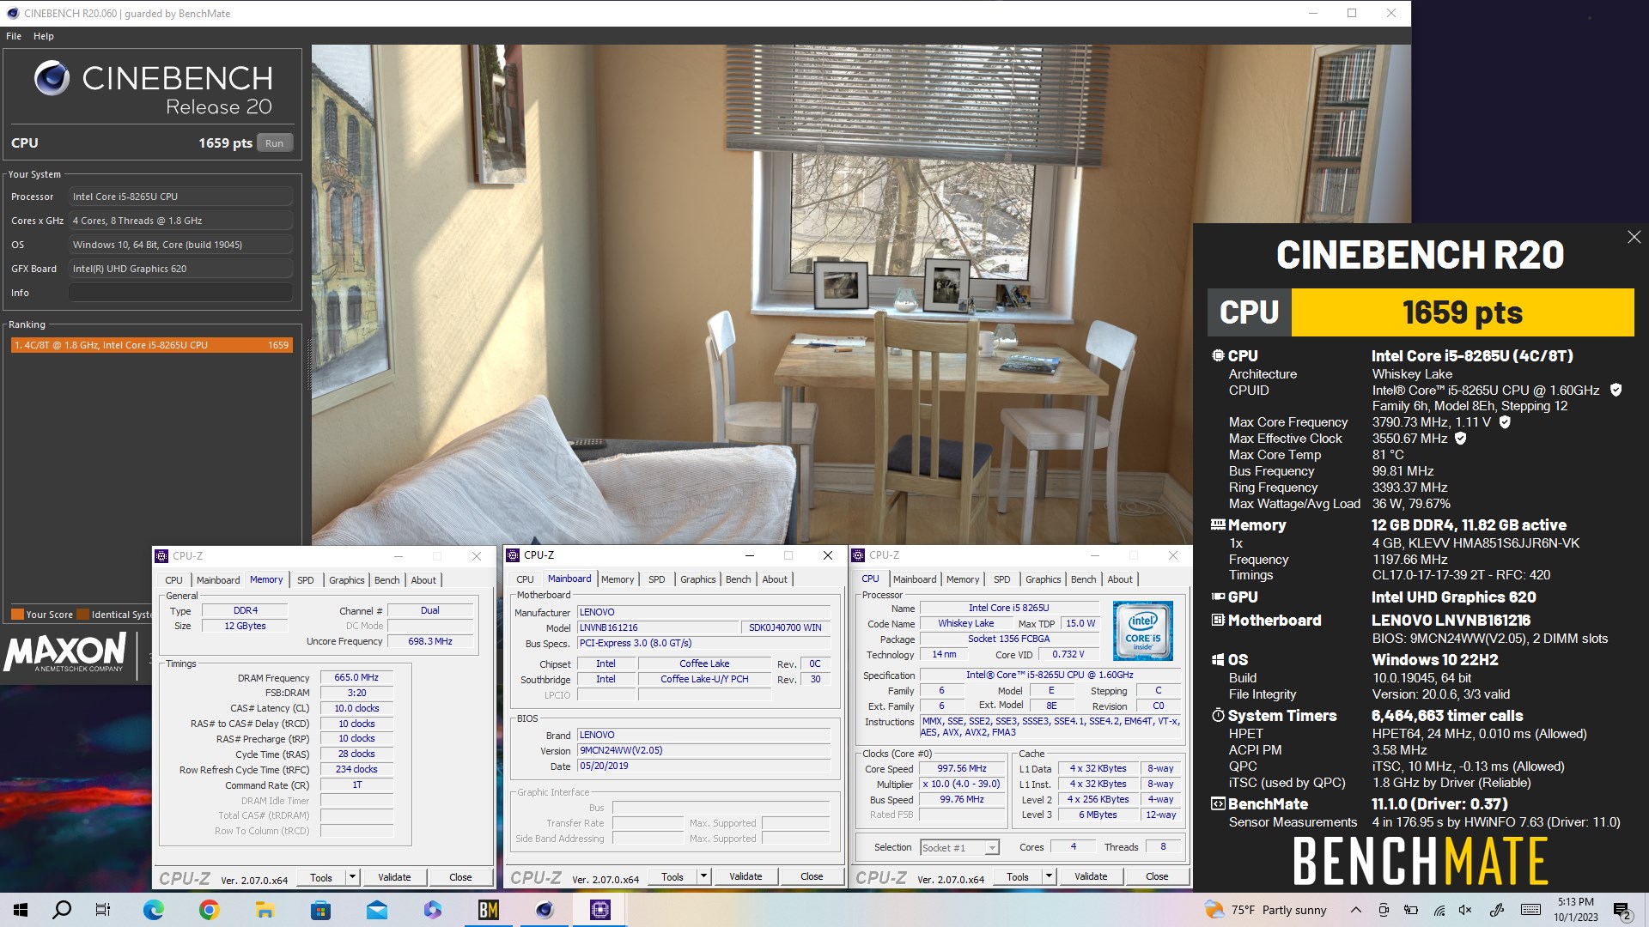Open CPU tab in Mainboard CPU-Z window
Screen dimensions: 1649x927
click(525, 579)
